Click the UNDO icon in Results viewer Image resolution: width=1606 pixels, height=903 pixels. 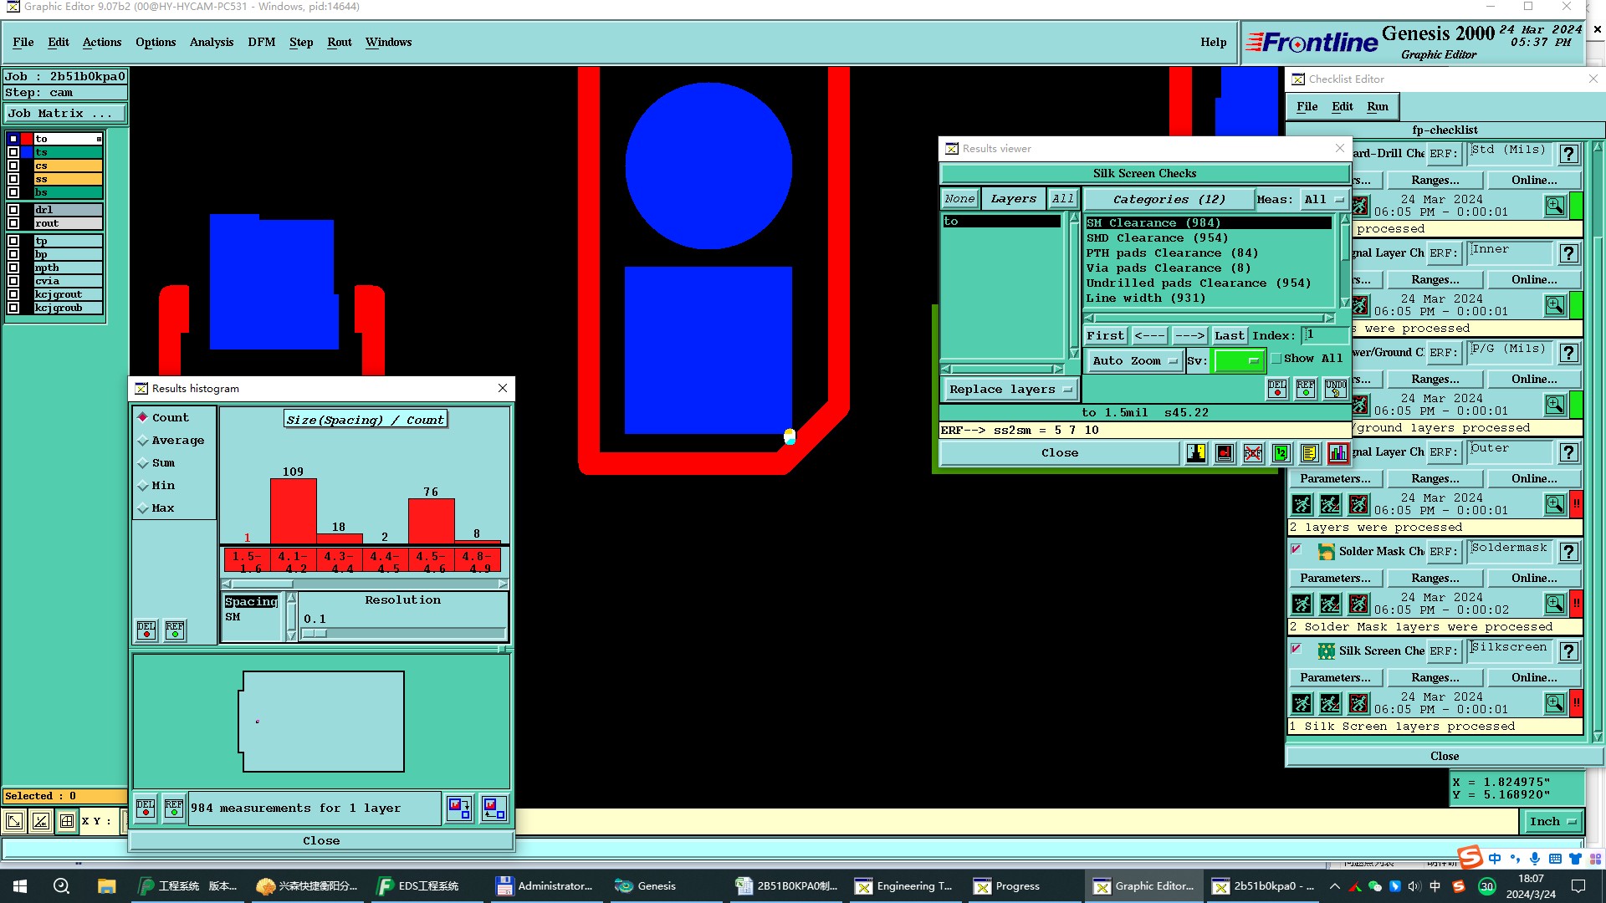(x=1335, y=389)
